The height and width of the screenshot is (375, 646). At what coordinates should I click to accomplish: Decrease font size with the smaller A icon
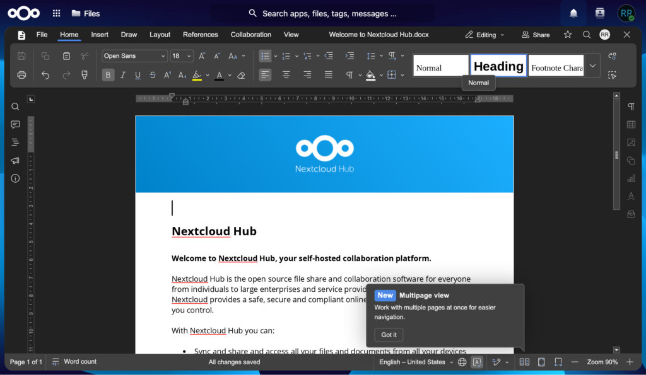click(217, 56)
